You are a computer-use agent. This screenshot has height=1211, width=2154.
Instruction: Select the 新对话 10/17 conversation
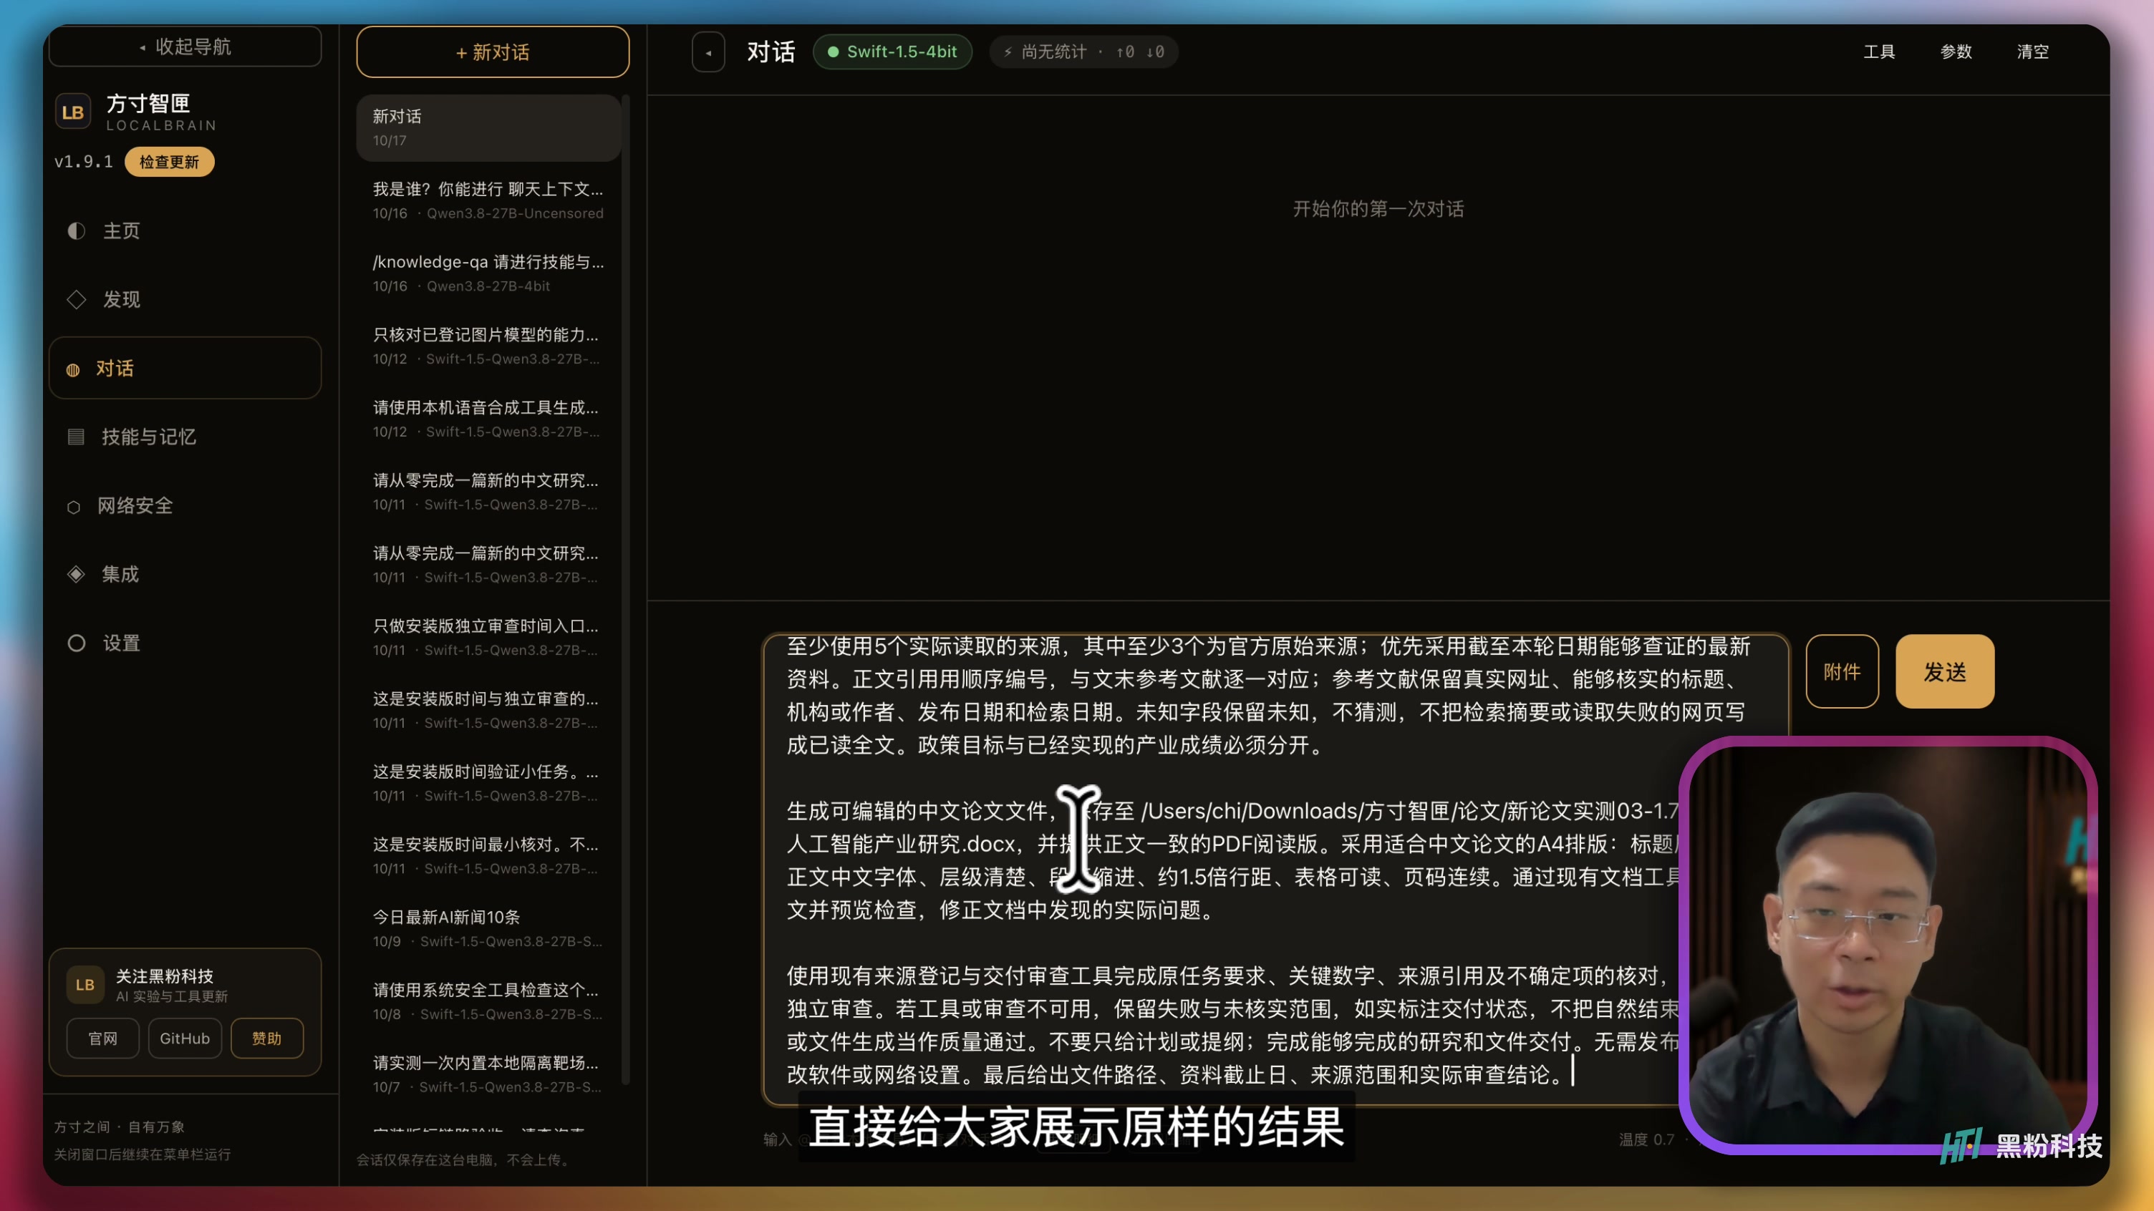[488, 127]
